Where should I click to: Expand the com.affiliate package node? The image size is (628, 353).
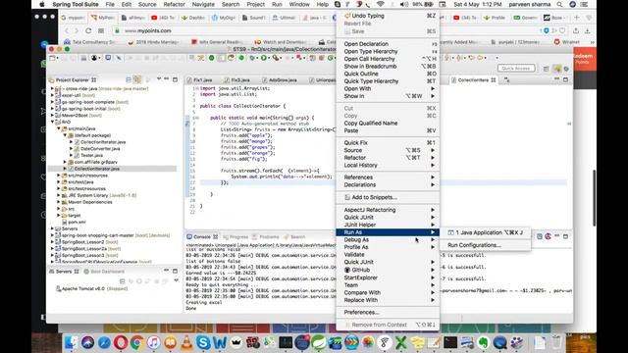pos(66,162)
